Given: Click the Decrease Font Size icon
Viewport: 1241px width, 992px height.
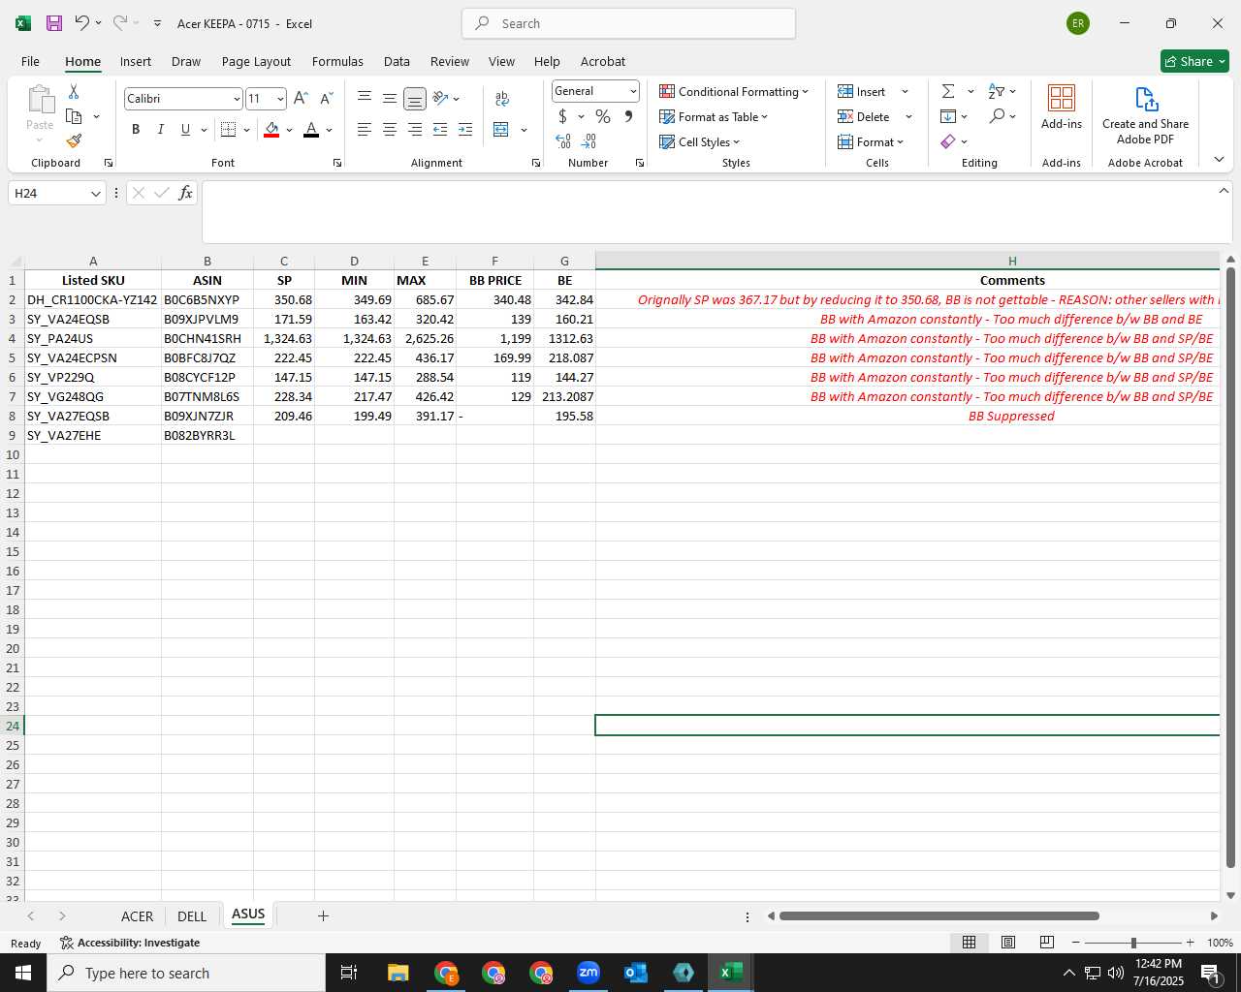Looking at the screenshot, I should point(326,98).
